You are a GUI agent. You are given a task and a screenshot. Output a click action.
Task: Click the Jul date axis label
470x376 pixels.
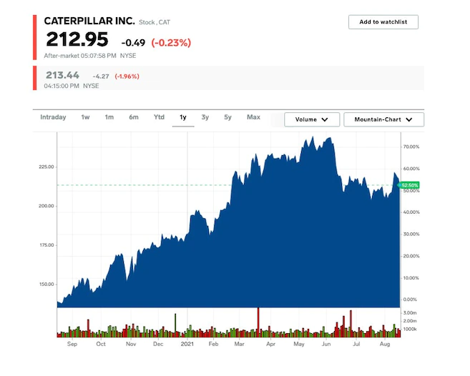[x=356, y=344]
